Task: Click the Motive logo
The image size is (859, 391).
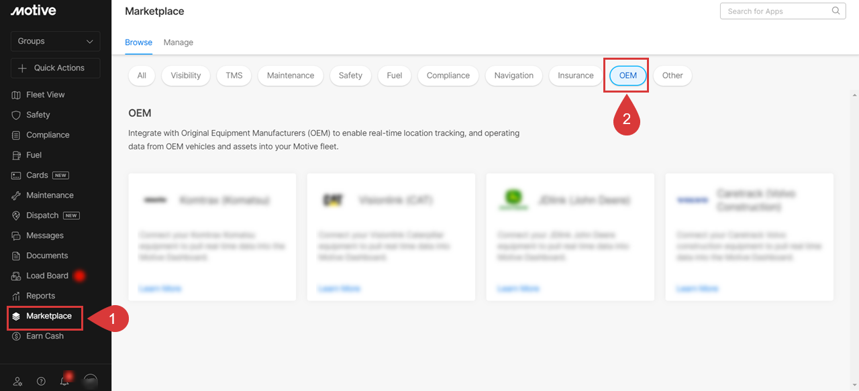Action: 34,10
